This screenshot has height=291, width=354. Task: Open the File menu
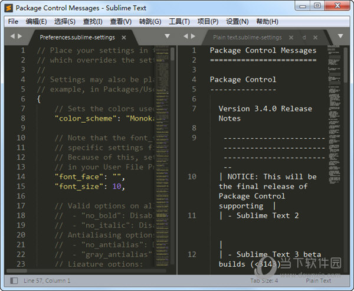(x=13, y=21)
